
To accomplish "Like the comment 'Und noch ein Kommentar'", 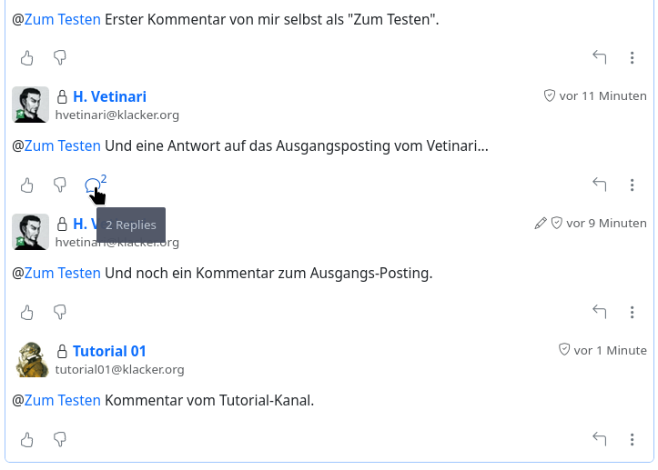I will 27,313.
